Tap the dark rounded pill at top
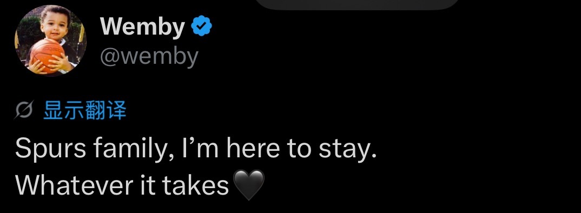This screenshot has width=581, height=213. click(x=357, y=4)
